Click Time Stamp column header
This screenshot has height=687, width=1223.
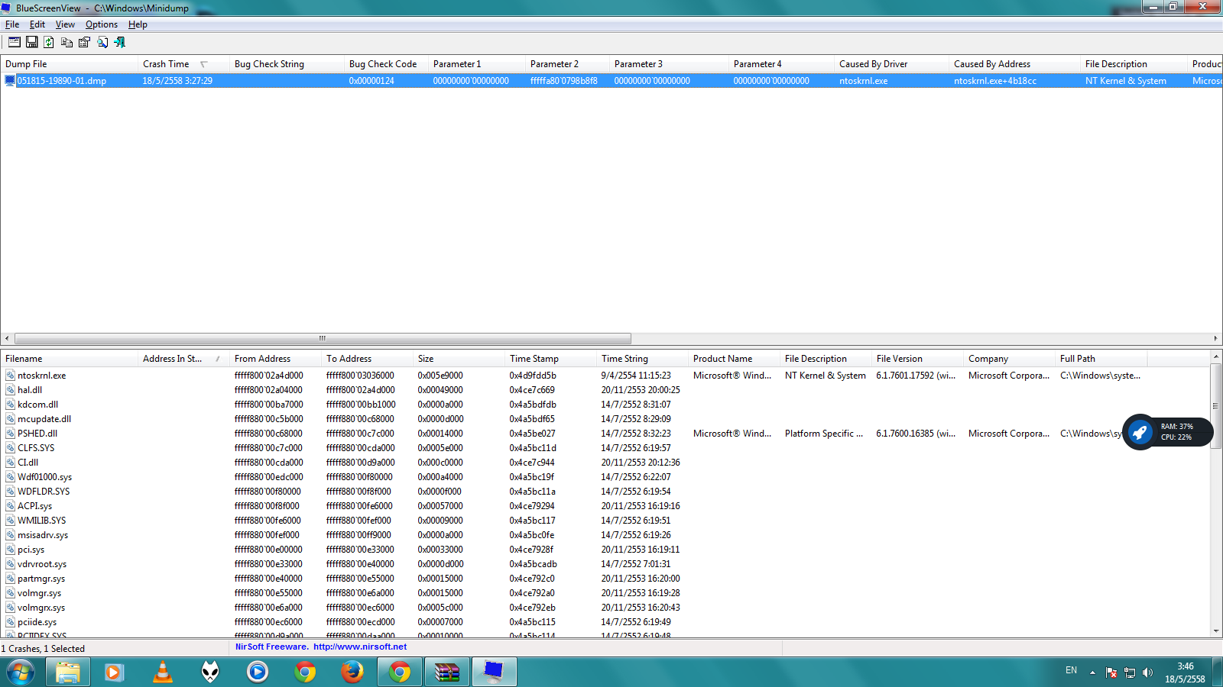(x=550, y=359)
